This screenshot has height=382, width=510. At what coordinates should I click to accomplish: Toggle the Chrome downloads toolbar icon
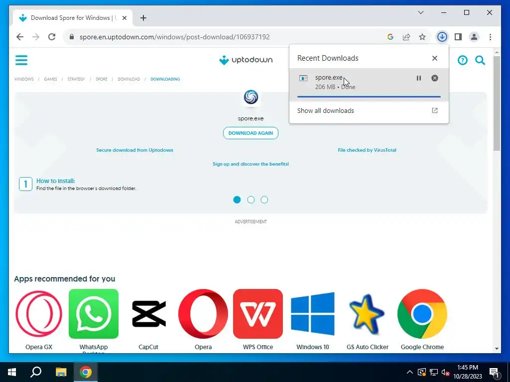[x=442, y=37]
